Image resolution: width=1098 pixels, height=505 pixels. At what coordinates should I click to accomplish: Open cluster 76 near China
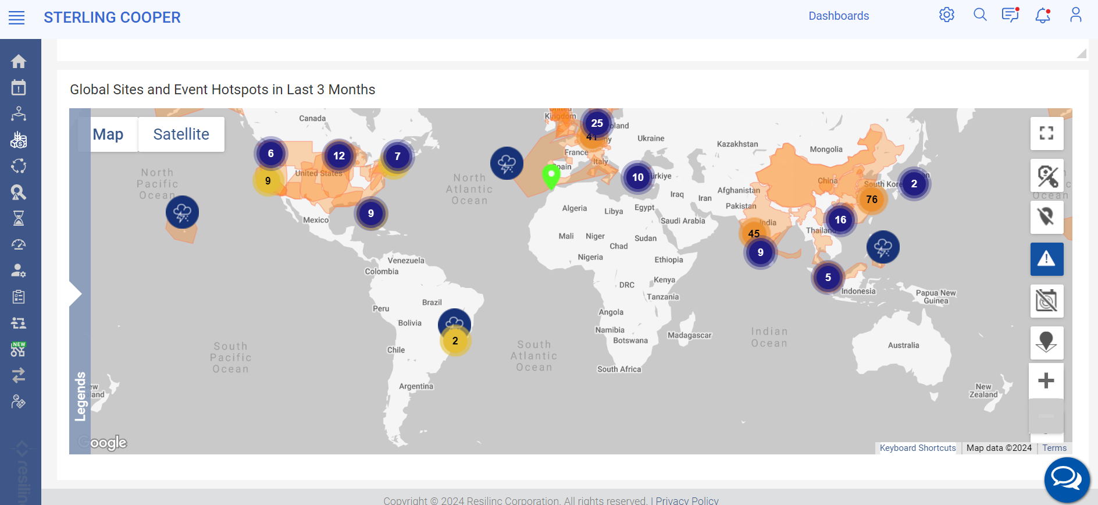click(x=872, y=199)
